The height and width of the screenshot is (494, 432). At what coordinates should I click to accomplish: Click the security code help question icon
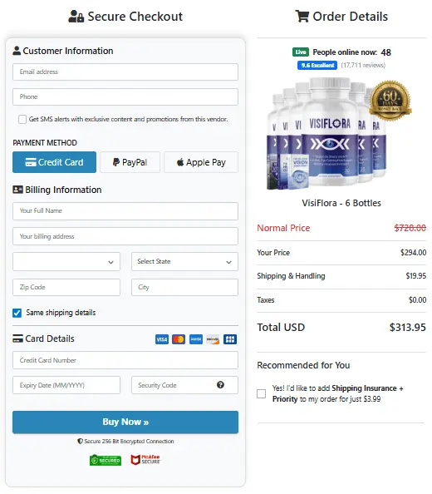[220, 385]
